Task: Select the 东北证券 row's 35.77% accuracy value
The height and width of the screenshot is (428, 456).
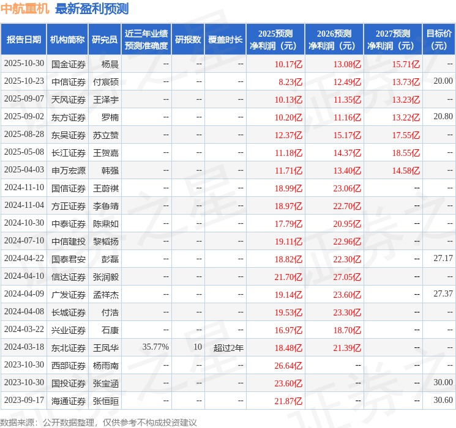Action: pyautogui.click(x=155, y=348)
